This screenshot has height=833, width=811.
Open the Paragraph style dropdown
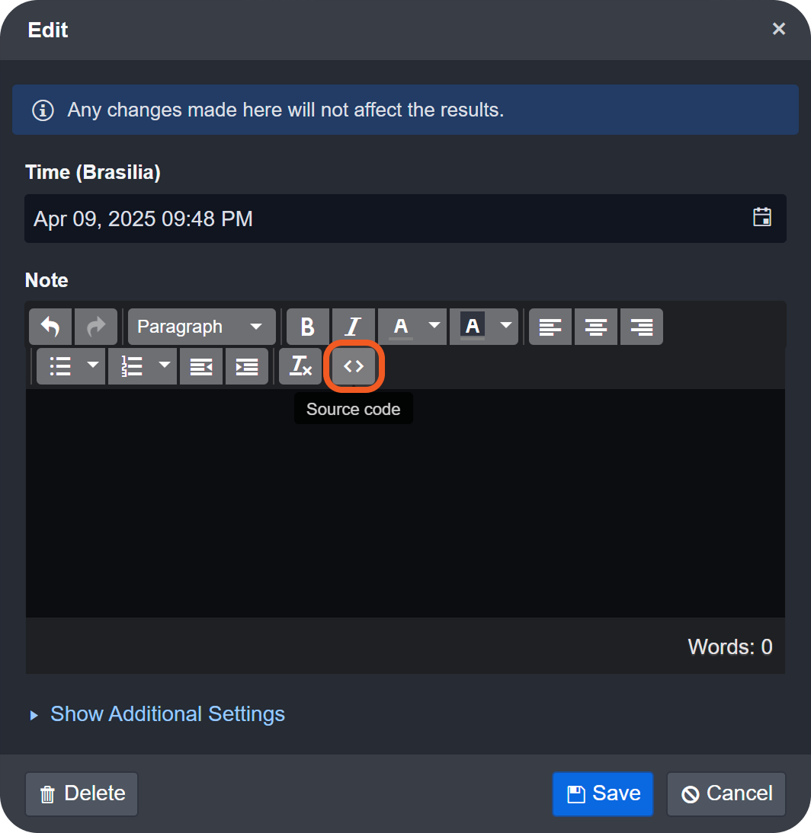click(201, 326)
